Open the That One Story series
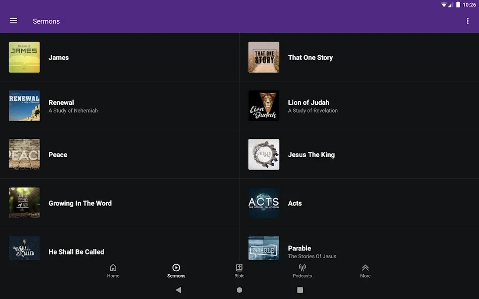 [x=359, y=58]
